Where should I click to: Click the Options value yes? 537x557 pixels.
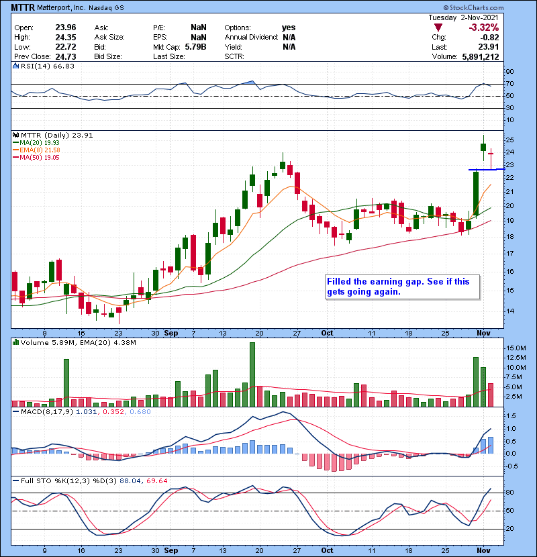(289, 28)
